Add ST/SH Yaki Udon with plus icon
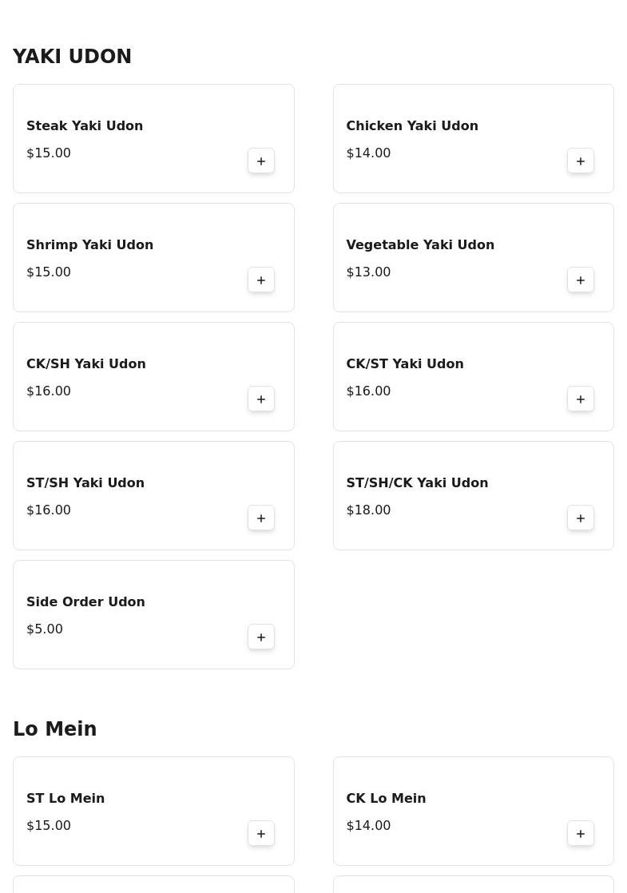Screen dimensions: 627x893 [x=261, y=518]
